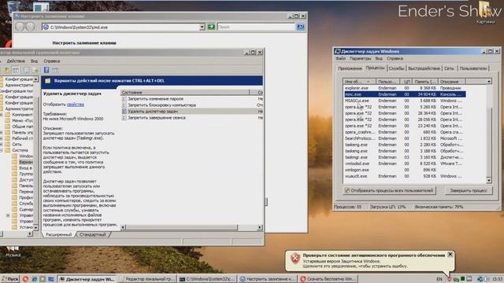Switch to Расширенный view tab
The image size is (504, 283).
(58, 234)
